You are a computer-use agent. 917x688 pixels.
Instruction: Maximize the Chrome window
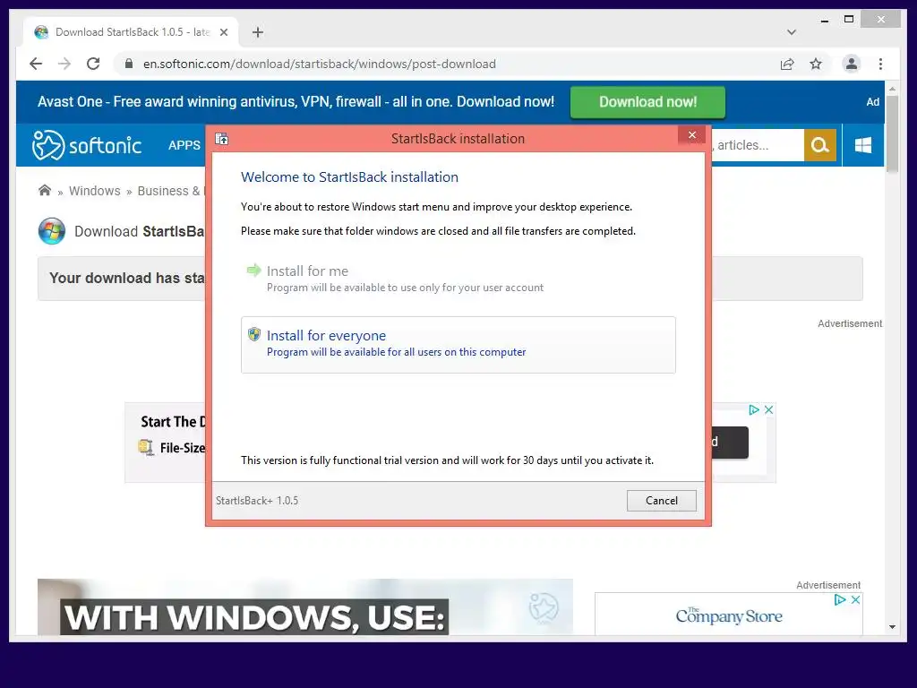click(849, 20)
